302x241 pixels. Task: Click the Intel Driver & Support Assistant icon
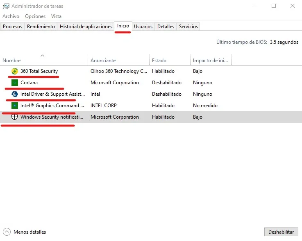[x=15, y=94]
